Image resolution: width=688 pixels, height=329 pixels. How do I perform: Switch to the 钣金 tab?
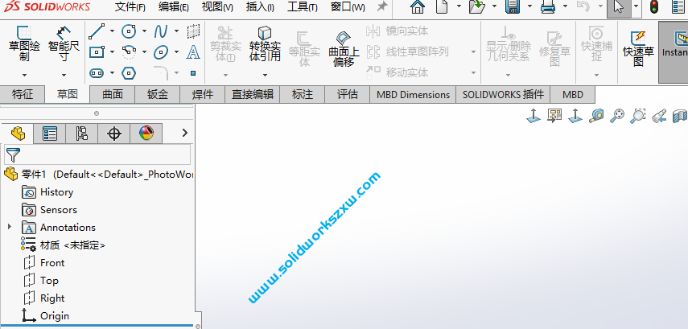158,94
